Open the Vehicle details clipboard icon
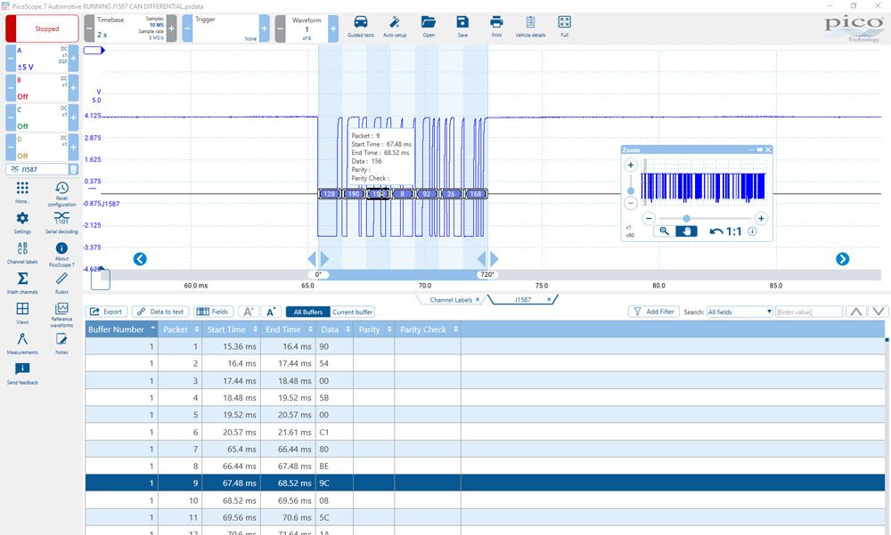This screenshot has height=535, width=891. [x=530, y=27]
